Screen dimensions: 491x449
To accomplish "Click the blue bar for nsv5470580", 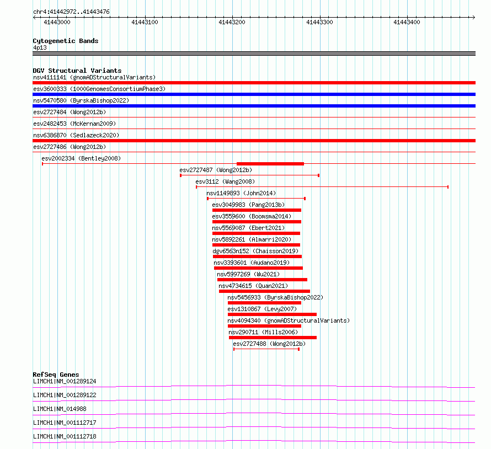I will (254, 106).
